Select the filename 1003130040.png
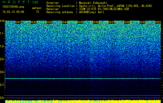This screenshot has width=163, height=103. pyautogui.click(x=13, y=7)
